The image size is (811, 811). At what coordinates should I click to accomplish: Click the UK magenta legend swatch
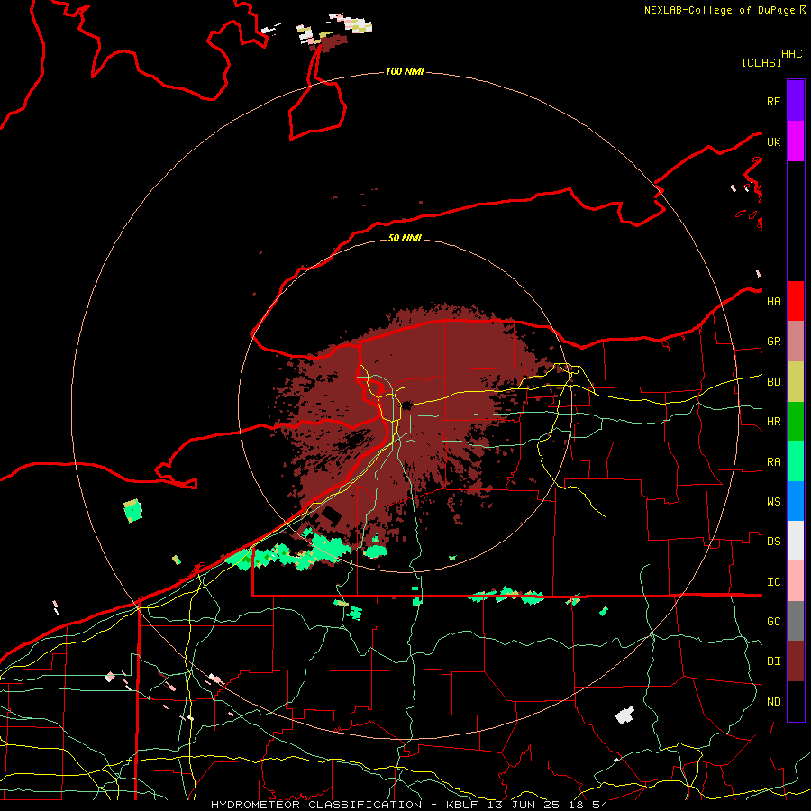coord(796,141)
